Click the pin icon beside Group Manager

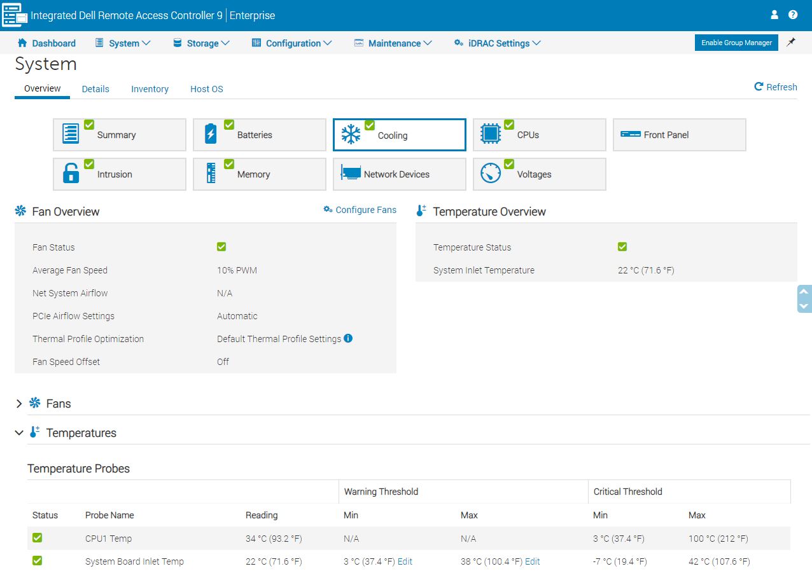791,43
